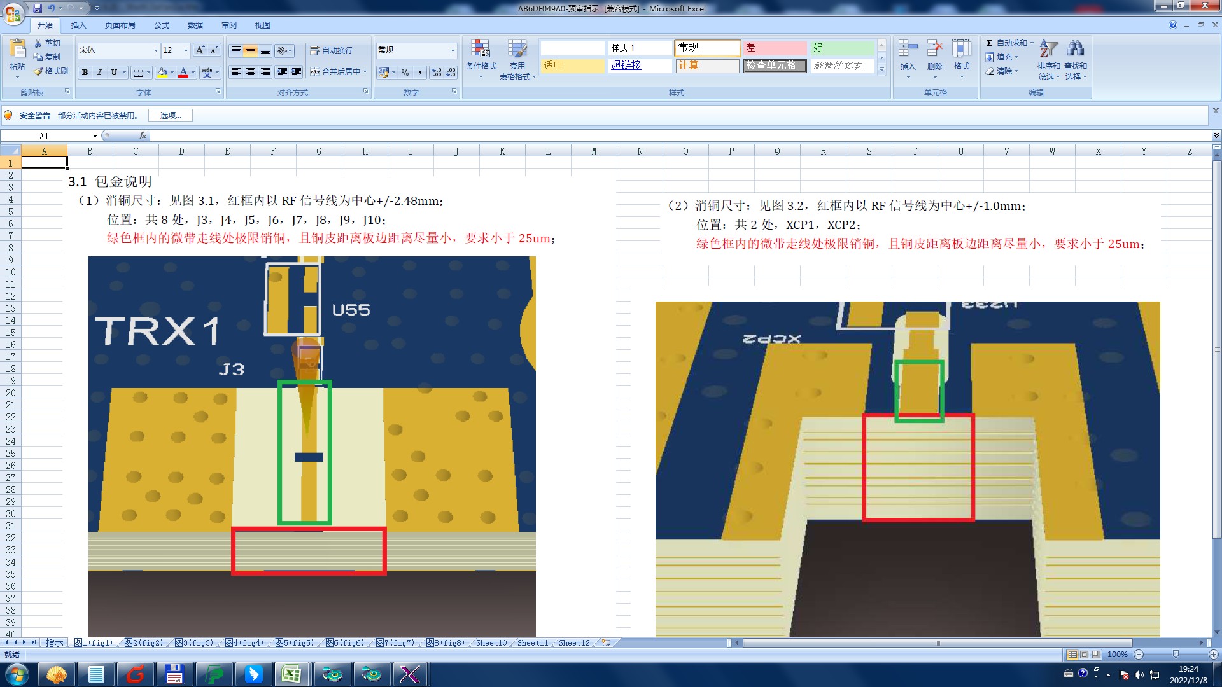Viewport: 1222px width, 687px height.
Task: Open Excel from the Windows taskbar
Action: (x=291, y=674)
